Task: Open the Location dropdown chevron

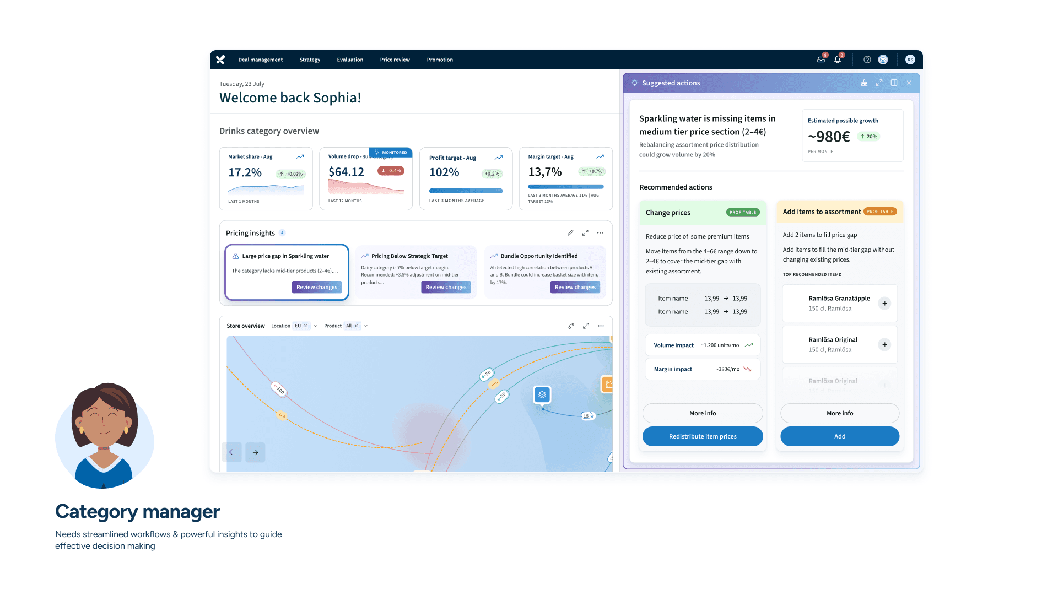Action: [x=315, y=326]
